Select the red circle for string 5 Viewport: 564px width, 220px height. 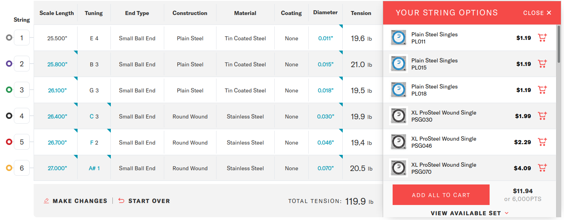tap(9, 142)
